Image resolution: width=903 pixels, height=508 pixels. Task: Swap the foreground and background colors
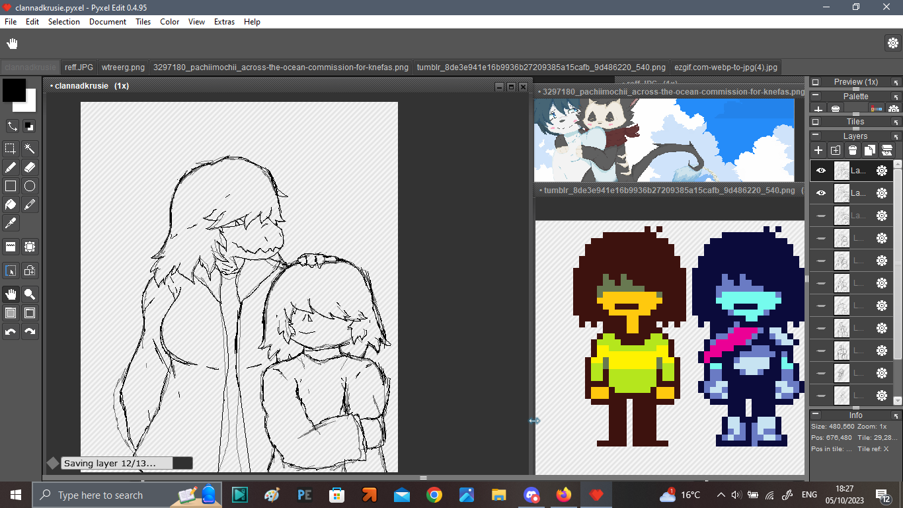click(12, 126)
